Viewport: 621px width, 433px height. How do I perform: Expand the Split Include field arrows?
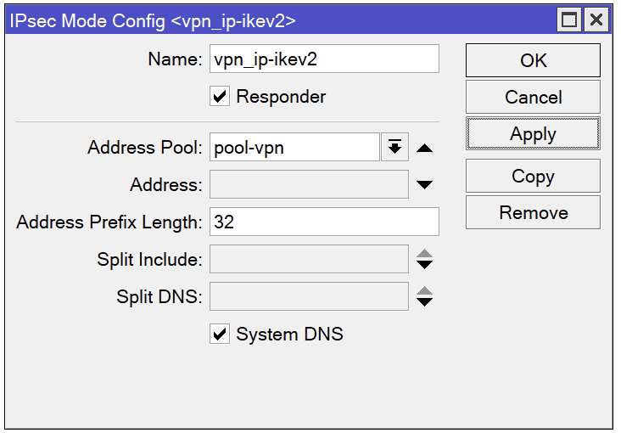tap(424, 259)
